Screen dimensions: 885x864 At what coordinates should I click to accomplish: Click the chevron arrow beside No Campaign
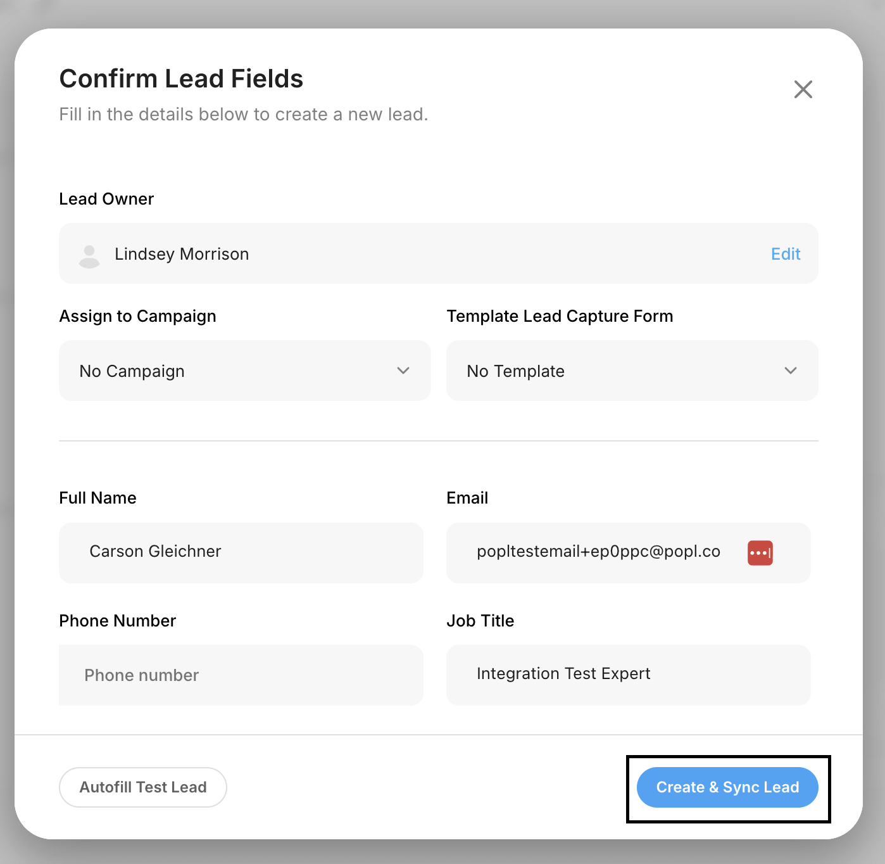[403, 371]
